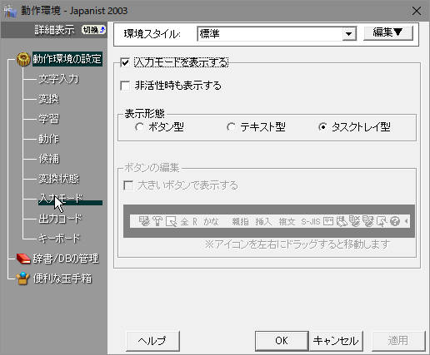Click the 環境スタイル: label
The width and height of the screenshot is (430, 355).
[152, 34]
